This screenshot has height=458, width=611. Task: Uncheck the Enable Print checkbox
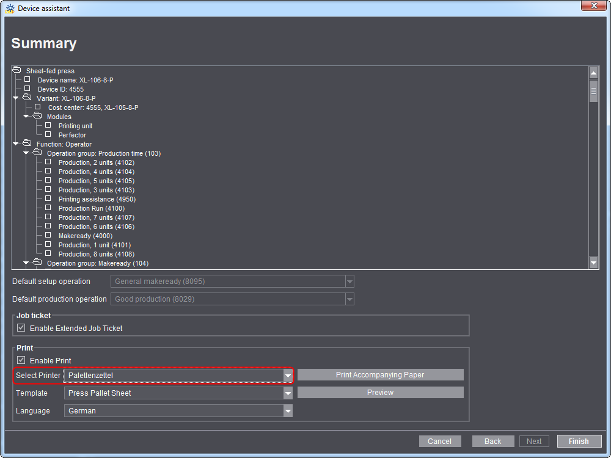[21, 360]
